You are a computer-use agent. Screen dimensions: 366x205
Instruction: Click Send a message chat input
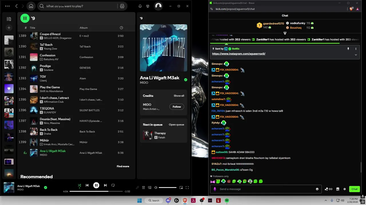pos(266,189)
